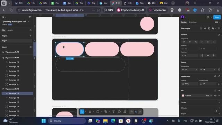Image resolution: width=222 pixels, height=125 pixels.
Task: Add a stroke with plus icon
Action: click(x=219, y=102)
